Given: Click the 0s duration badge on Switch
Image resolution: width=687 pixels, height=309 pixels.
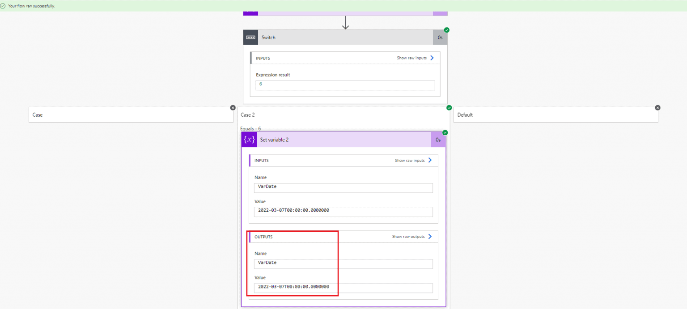Looking at the screenshot, I should coord(440,37).
